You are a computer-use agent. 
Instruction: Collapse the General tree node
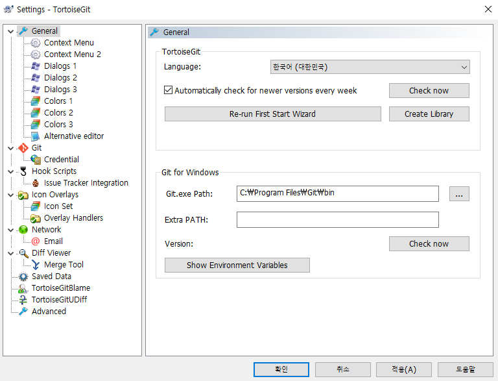[11, 32]
